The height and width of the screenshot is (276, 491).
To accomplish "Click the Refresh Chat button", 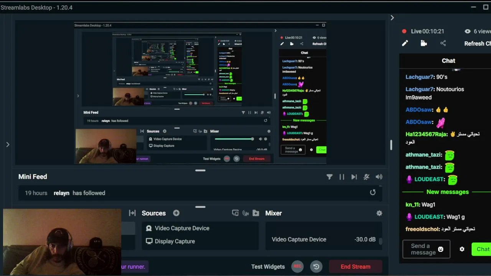I will [478, 43].
